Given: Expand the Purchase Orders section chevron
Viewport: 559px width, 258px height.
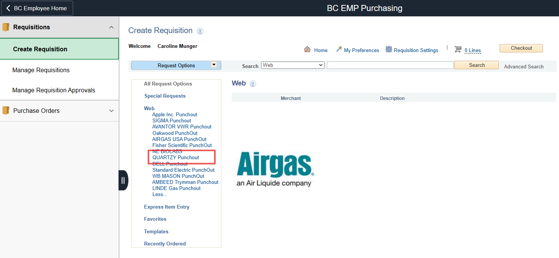Looking at the screenshot, I should coord(111,111).
